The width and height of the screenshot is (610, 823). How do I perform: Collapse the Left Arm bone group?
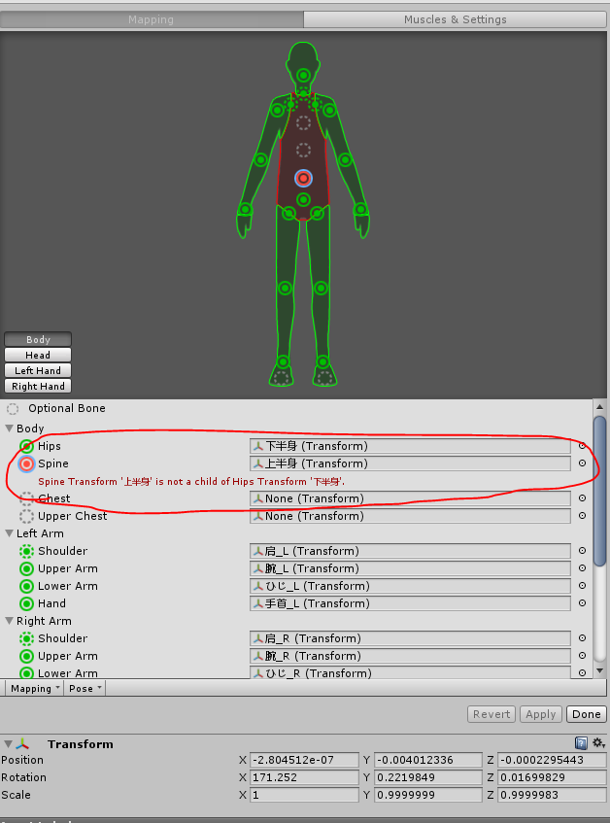(9, 533)
